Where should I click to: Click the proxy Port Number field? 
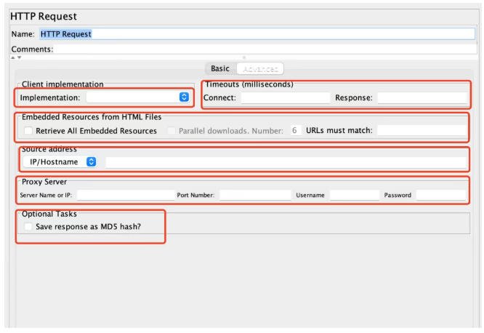tap(255, 195)
